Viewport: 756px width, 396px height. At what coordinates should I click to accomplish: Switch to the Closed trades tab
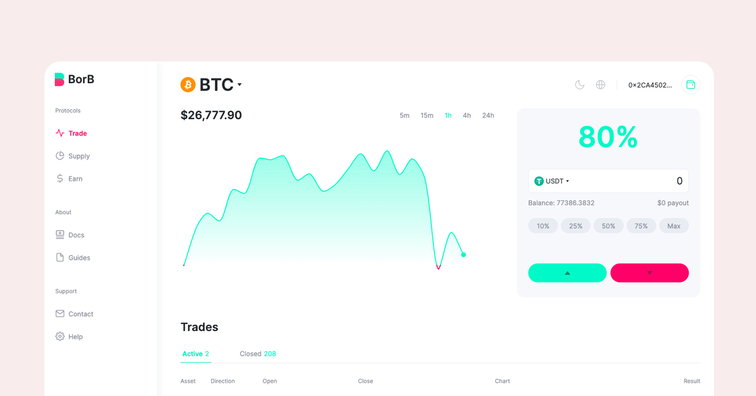coord(258,354)
